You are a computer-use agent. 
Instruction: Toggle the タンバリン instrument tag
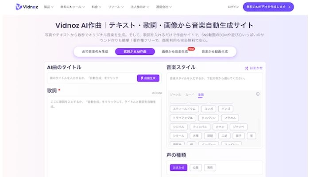(209, 118)
